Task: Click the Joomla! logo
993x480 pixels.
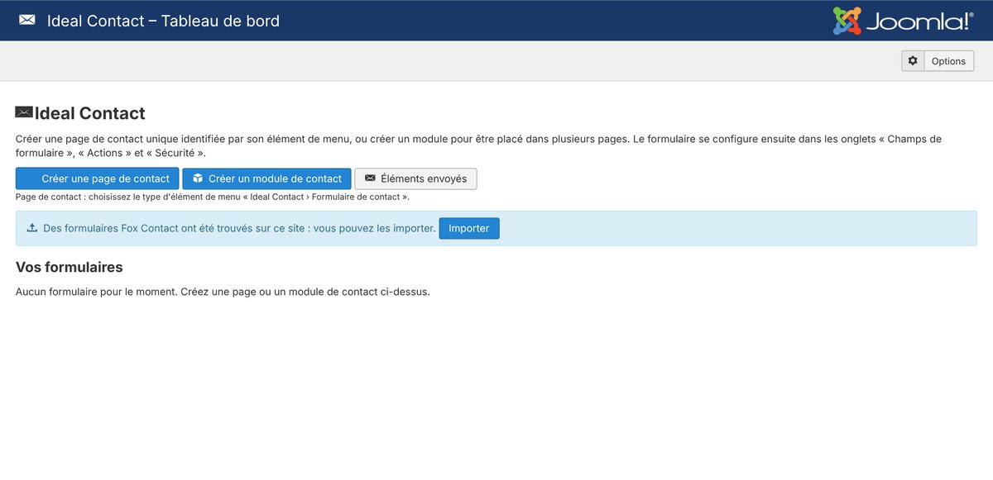Action: click(903, 21)
